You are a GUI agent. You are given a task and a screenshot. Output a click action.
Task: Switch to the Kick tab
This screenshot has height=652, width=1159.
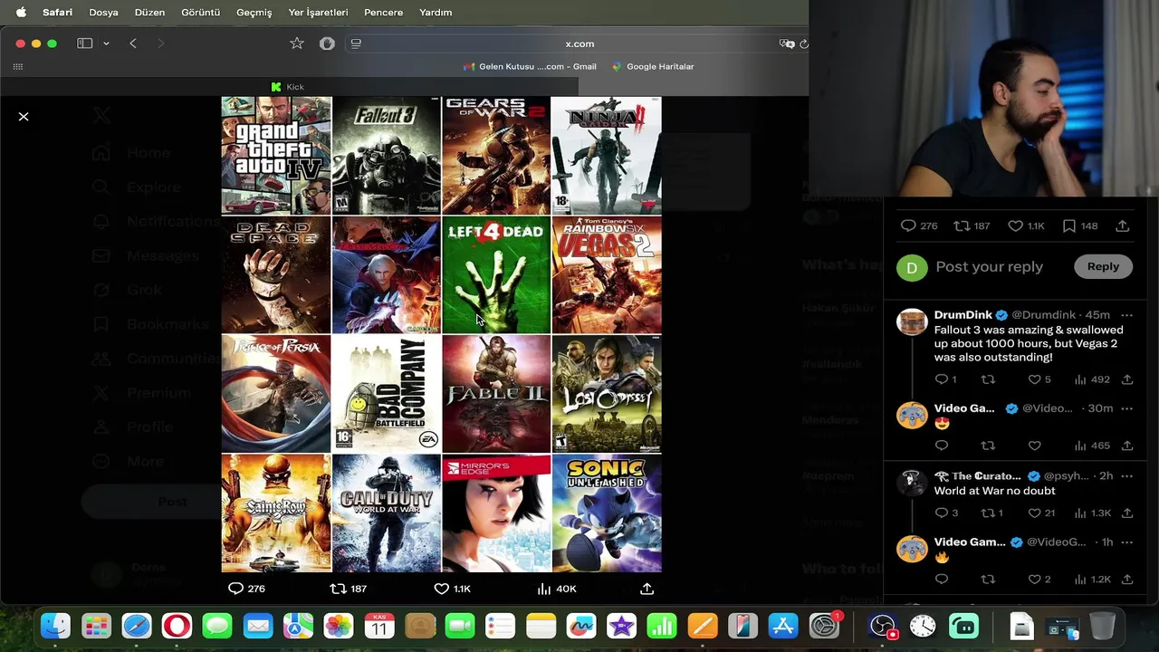288,87
